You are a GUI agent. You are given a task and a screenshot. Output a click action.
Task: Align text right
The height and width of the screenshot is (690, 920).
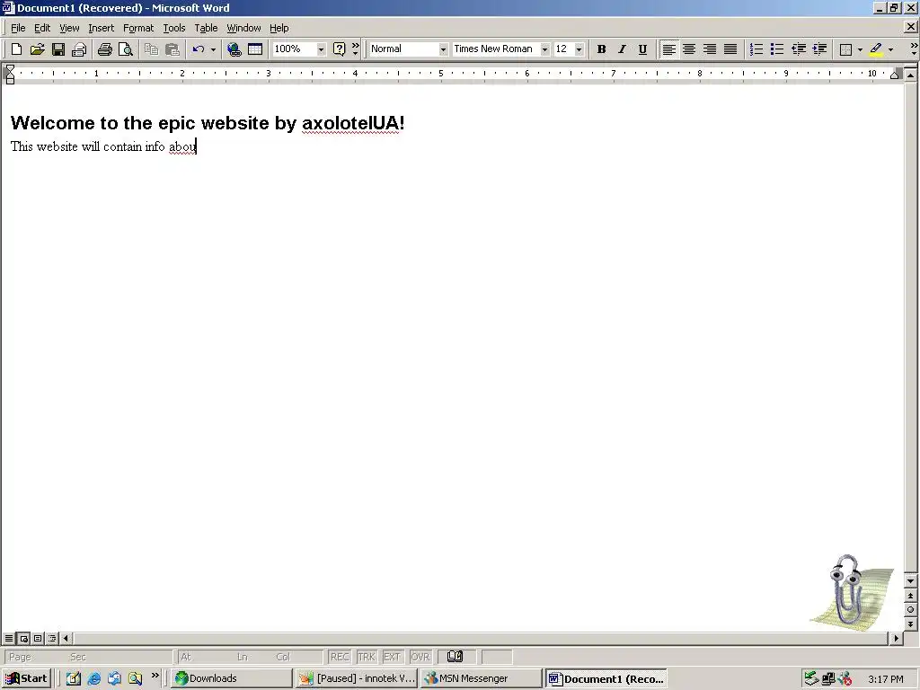(x=710, y=49)
